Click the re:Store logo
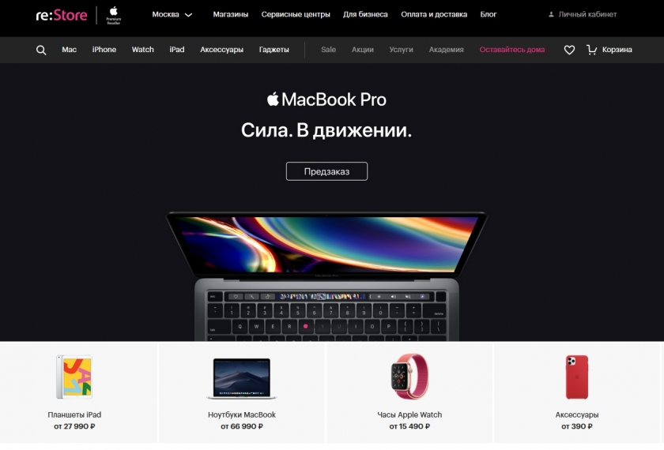 tap(62, 15)
